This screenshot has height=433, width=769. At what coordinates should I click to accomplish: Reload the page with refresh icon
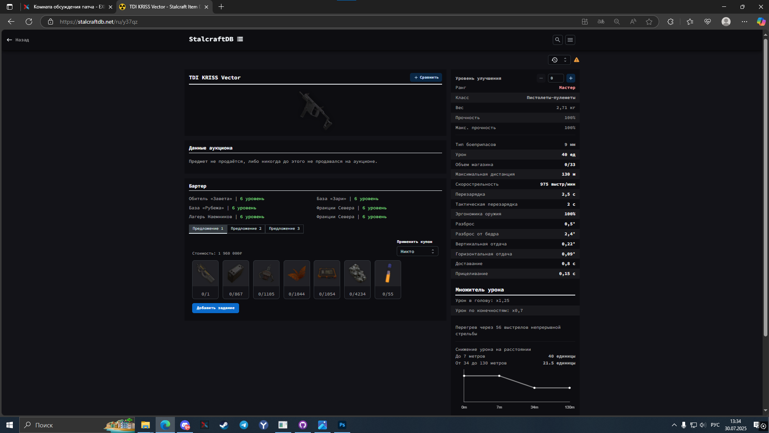(29, 22)
